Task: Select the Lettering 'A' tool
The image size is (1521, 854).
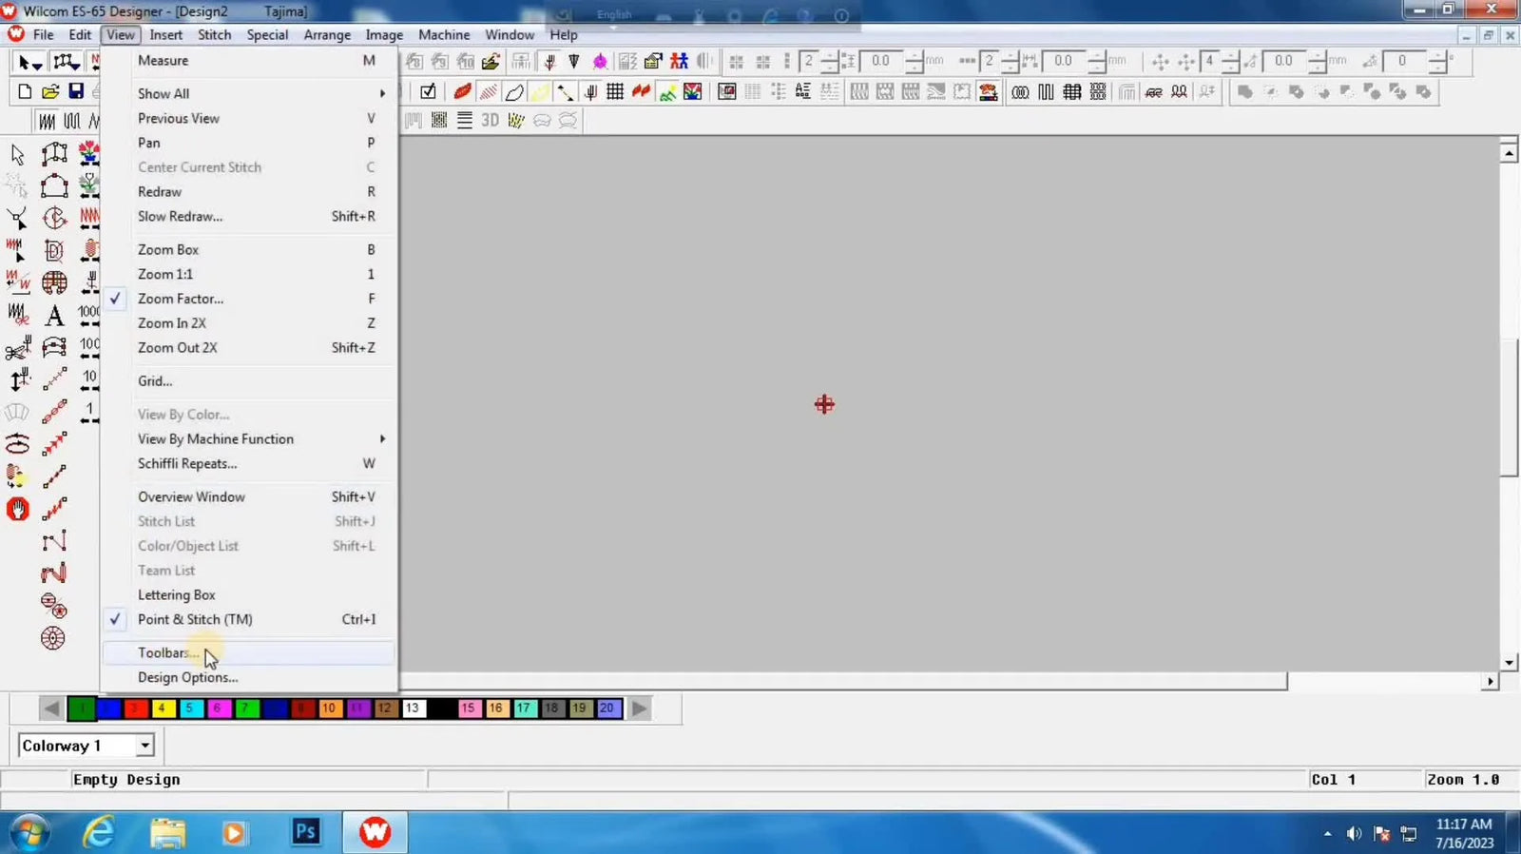Action: click(x=54, y=315)
